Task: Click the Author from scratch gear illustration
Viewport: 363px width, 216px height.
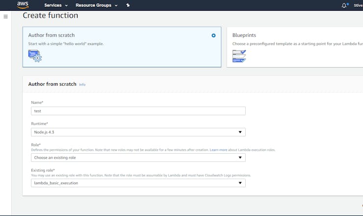Action: 35,56
